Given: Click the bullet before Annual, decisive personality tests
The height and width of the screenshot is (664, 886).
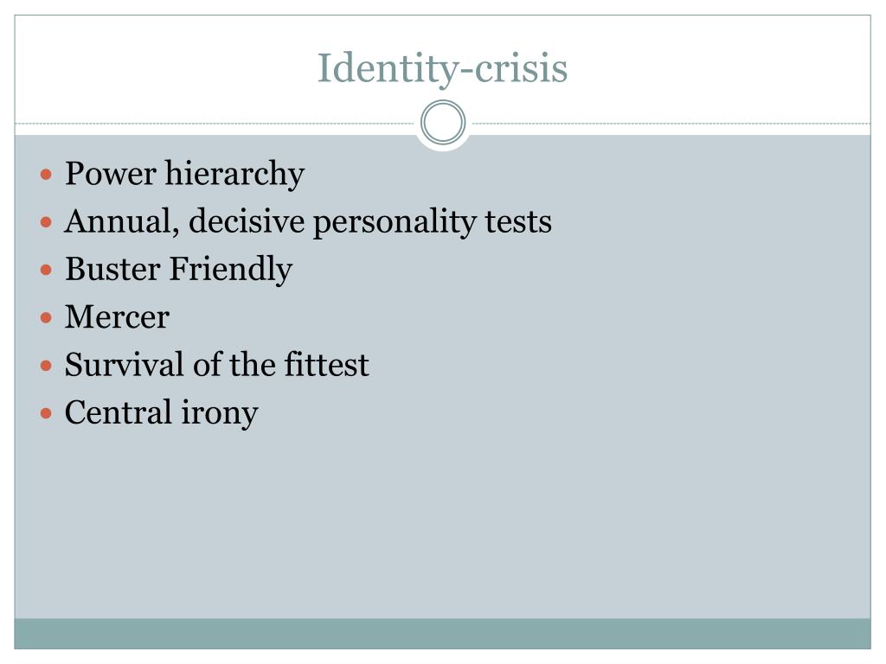Looking at the screenshot, I should pyautogui.click(x=47, y=222).
